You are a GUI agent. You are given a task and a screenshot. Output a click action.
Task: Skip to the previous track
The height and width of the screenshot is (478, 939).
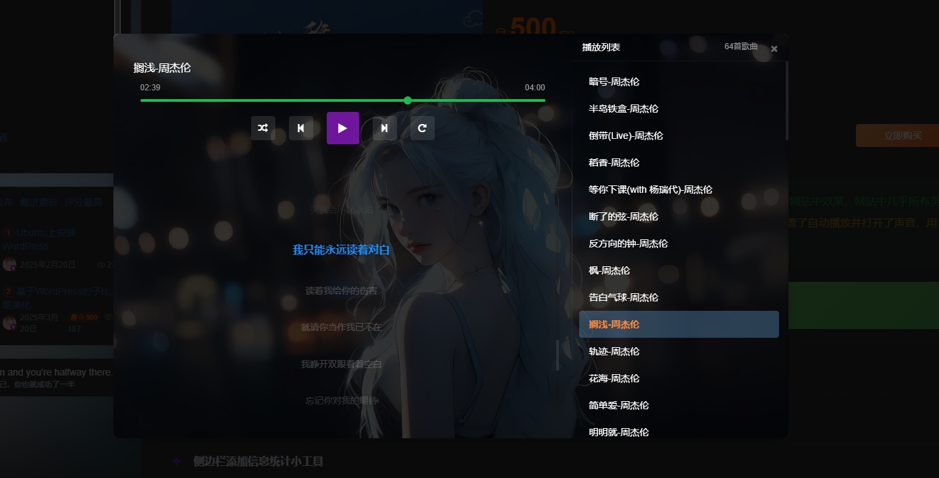coord(301,128)
